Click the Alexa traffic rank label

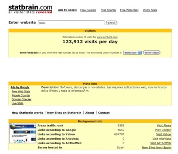tap(50, 126)
